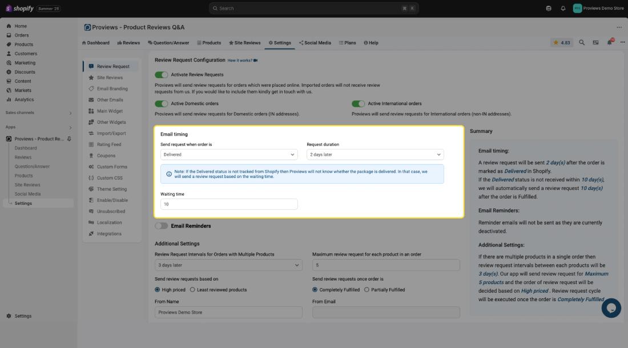Click the Waiting time input field

pos(228,204)
